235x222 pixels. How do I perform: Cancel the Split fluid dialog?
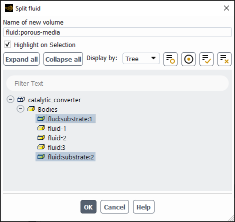(x=114, y=207)
